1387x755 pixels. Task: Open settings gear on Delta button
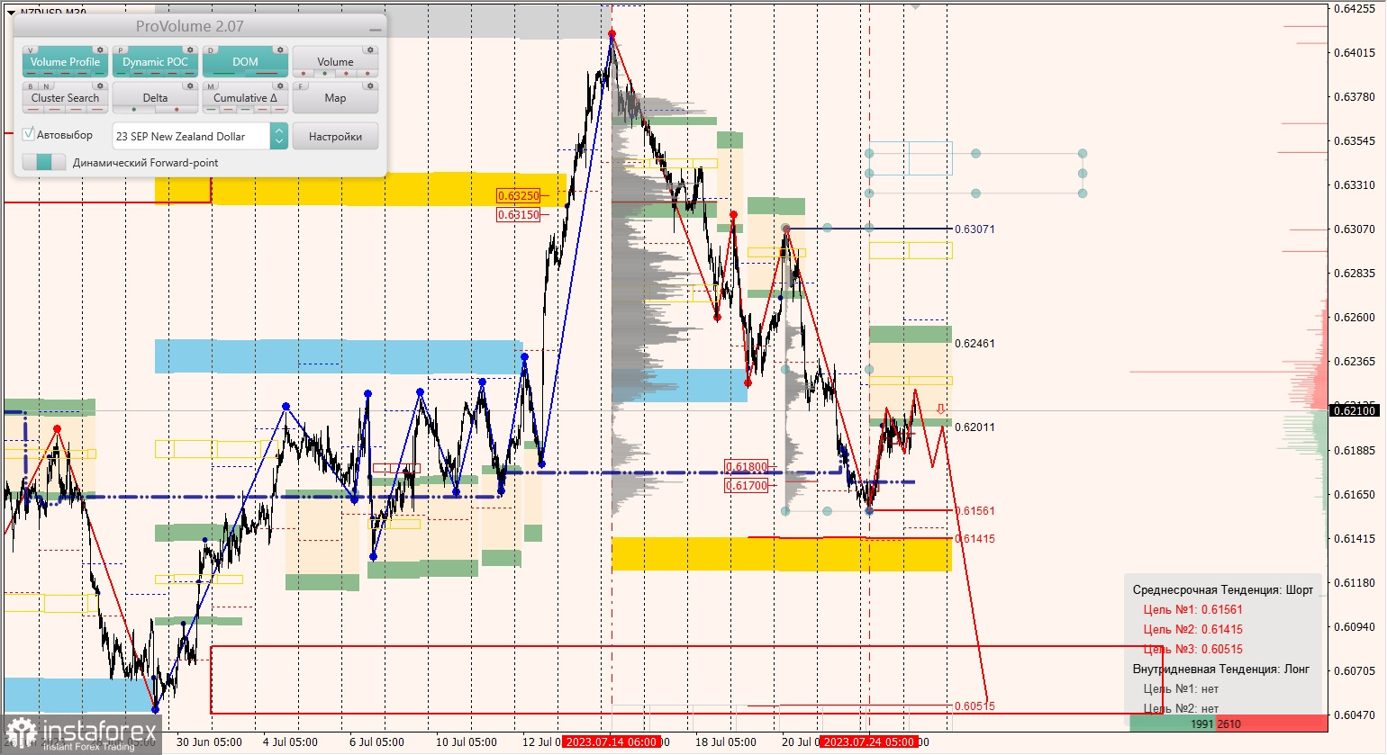click(190, 86)
